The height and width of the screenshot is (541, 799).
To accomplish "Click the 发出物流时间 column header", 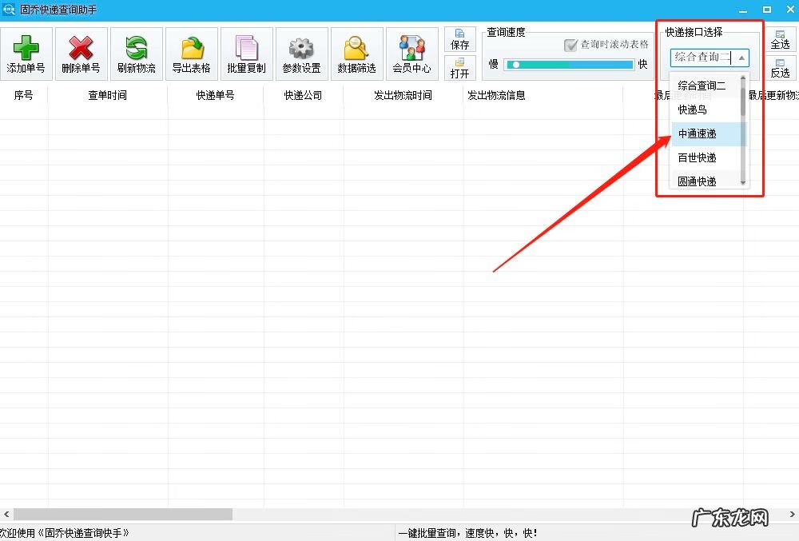I will (403, 95).
